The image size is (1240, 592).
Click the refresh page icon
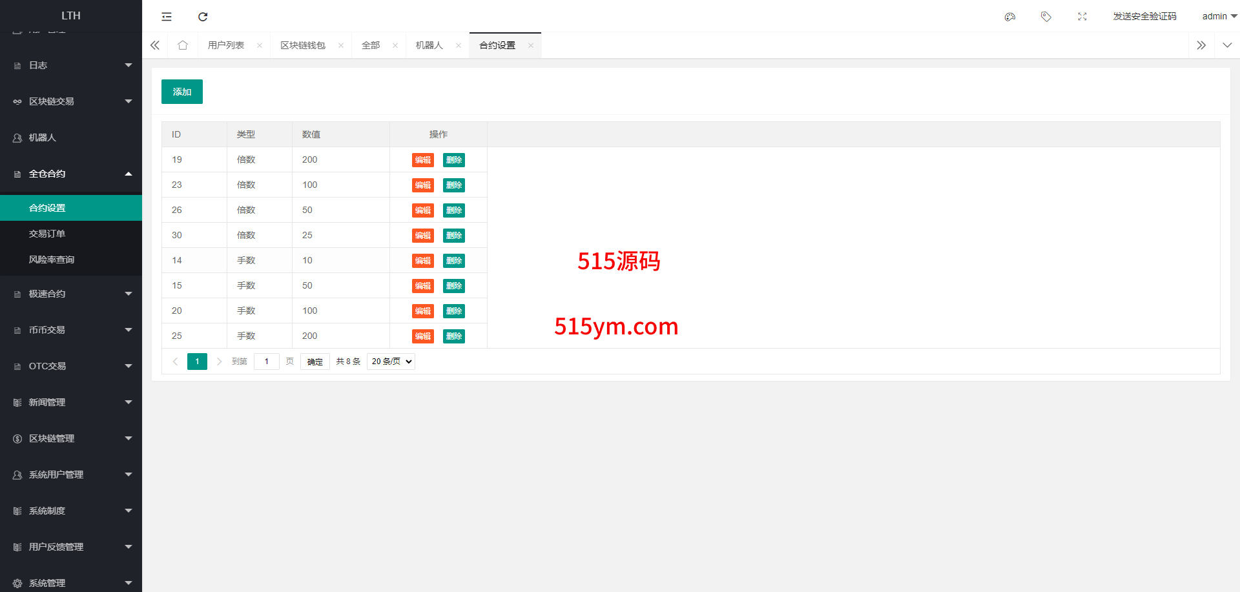(x=203, y=17)
